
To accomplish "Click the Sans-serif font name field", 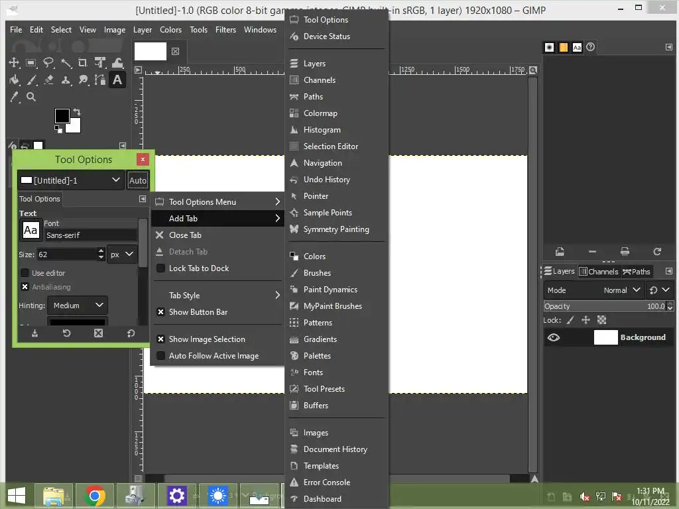I will 90,235.
